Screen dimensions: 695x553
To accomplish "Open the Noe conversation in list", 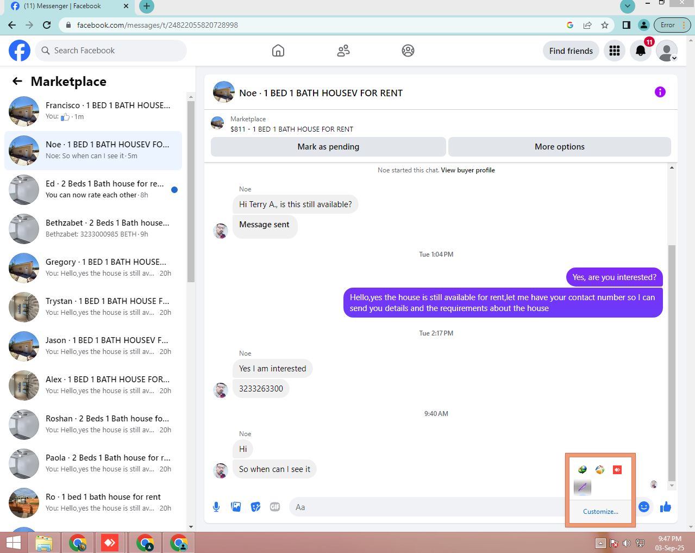I will tap(93, 151).
